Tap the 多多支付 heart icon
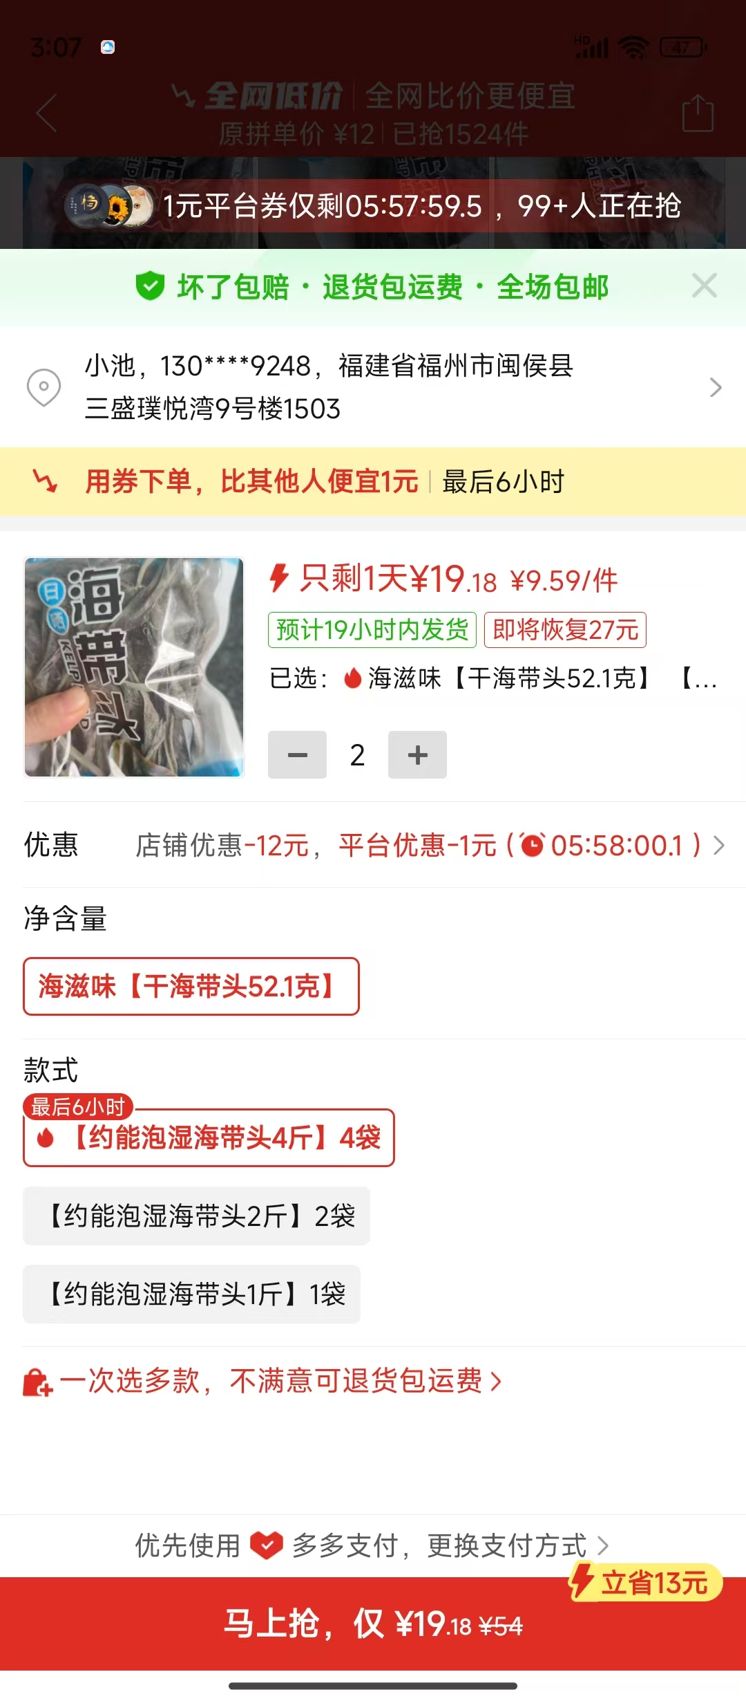This screenshot has height=1701, width=746. click(267, 1545)
